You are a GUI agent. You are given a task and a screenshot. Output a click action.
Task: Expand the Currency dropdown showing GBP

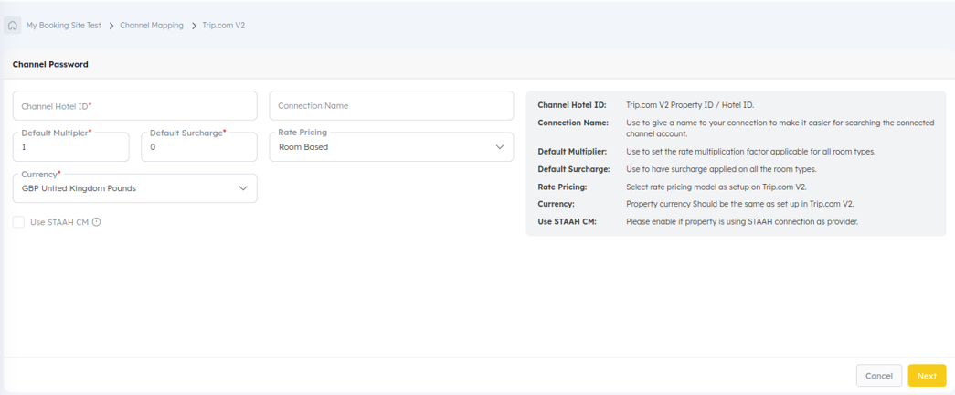[x=134, y=188]
